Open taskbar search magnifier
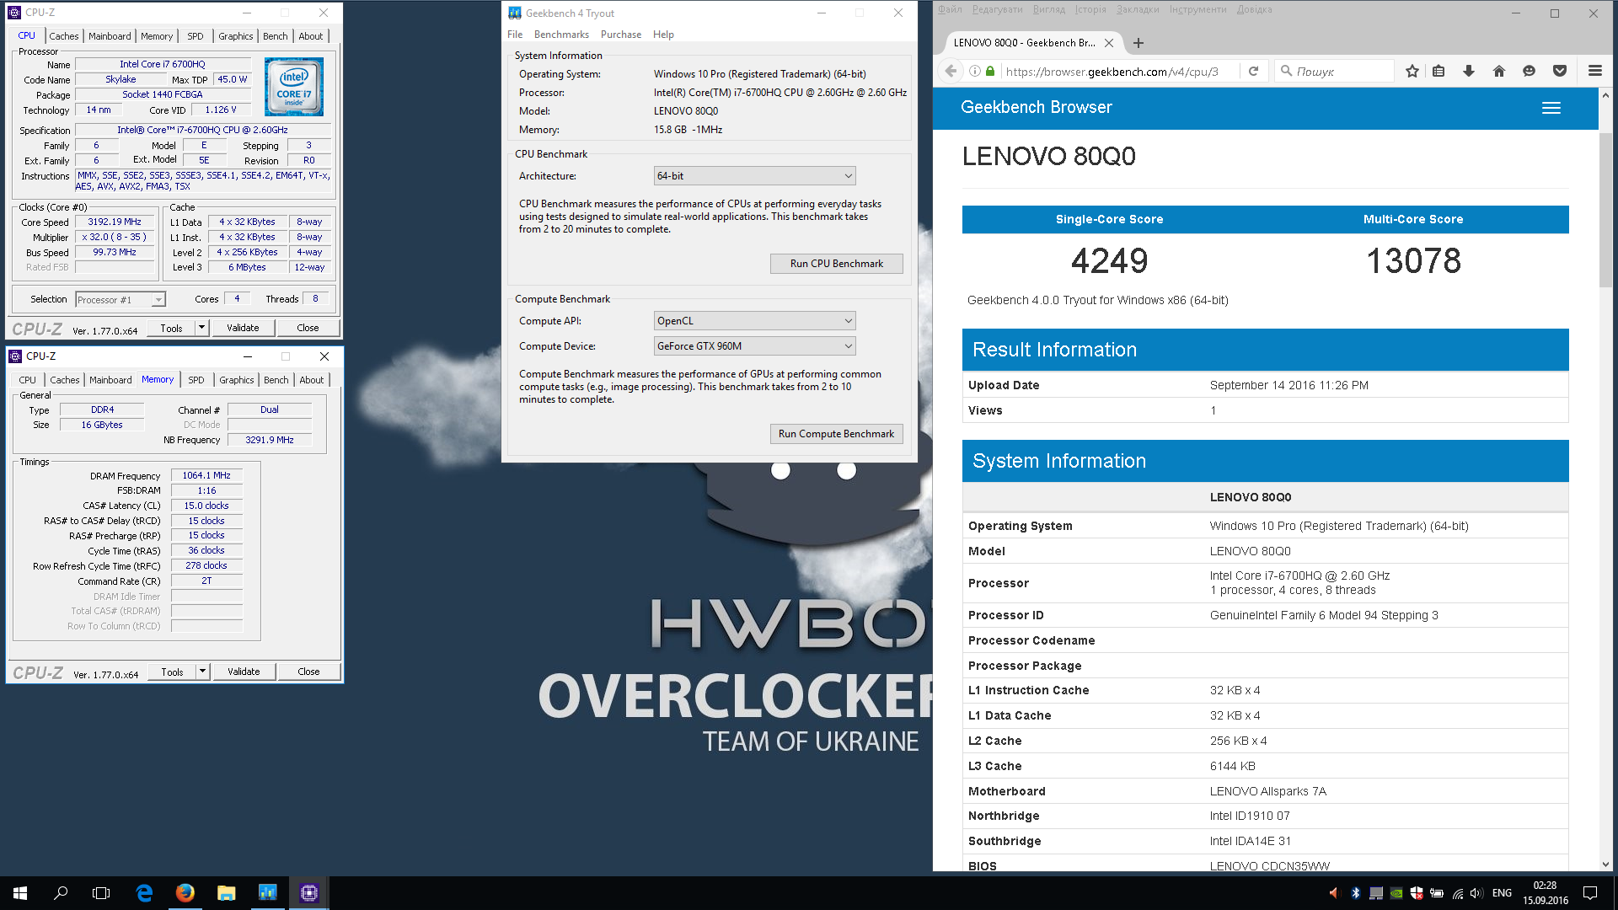This screenshot has height=910, width=1618. point(61,893)
